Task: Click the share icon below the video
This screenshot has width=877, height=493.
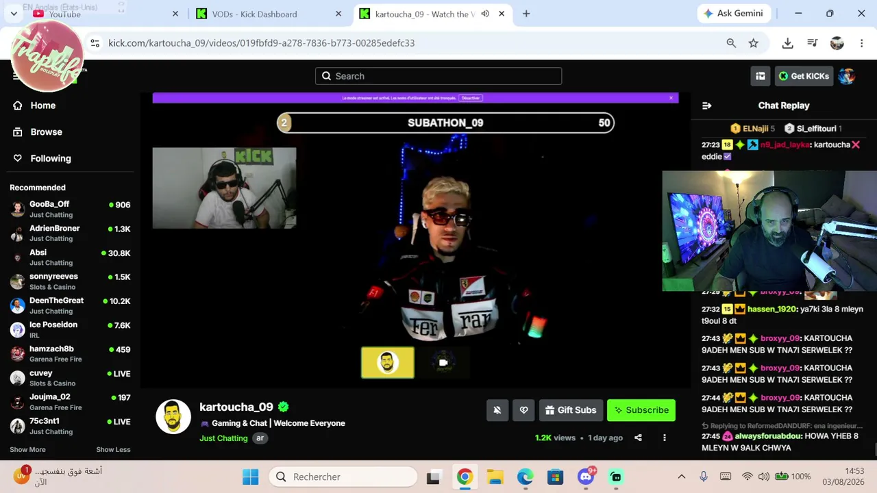Action: click(x=638, y=438)
